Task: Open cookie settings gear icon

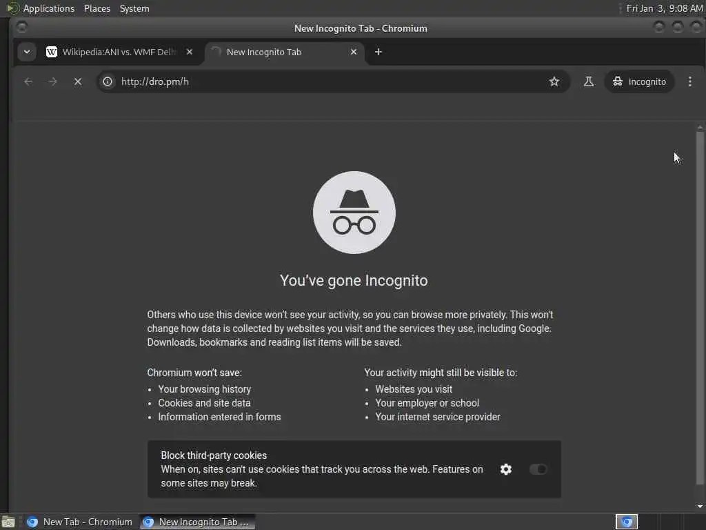Action: [x=505, y=469]
